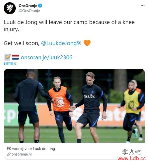Open the onsoranje.nl domain text
The height and width of the screenshot is (161, 148).
click(x=22, y=154)
